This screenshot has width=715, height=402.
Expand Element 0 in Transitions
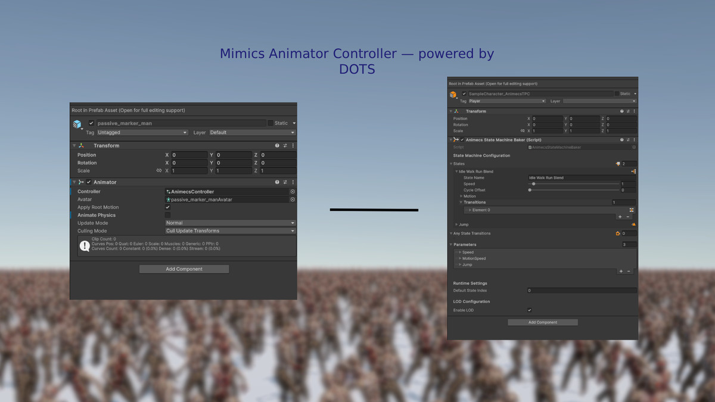pos(470,210)
